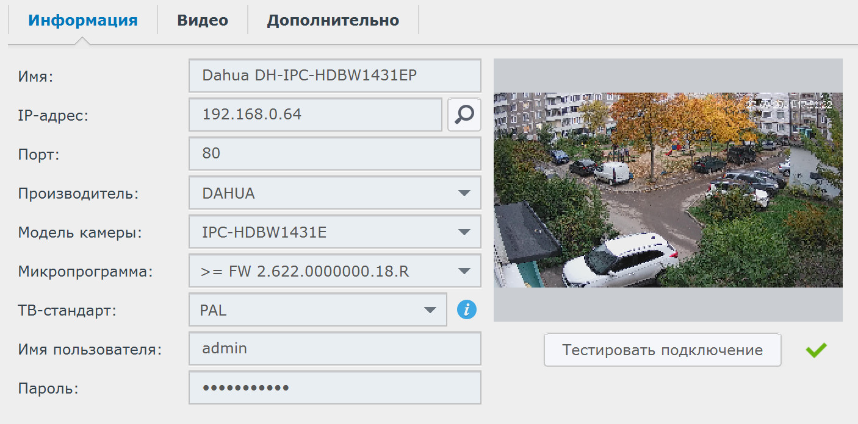Viewport: 858px width, 424px height.
Task: Open the Дополнительно tab
Action: (333, 20)
